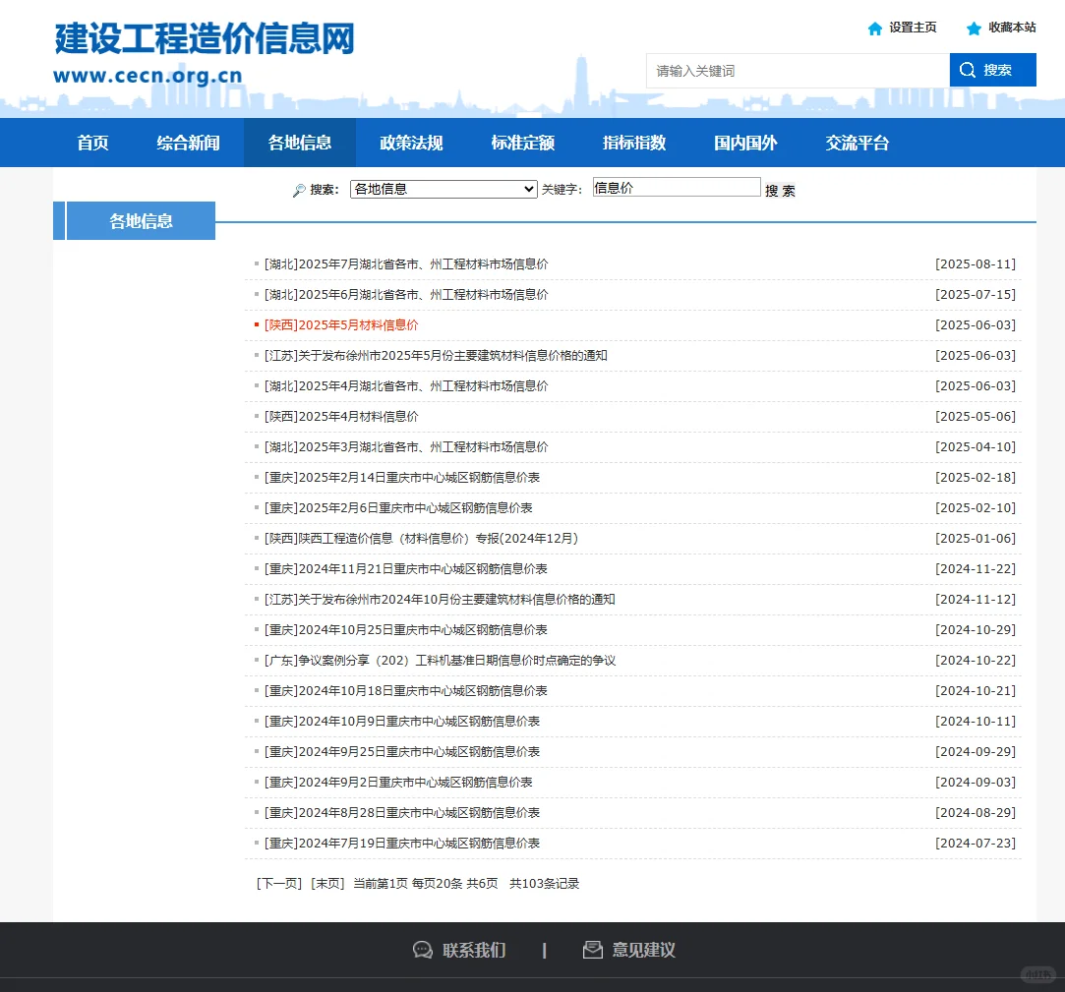This screenshot has width=1065, height=992.
Task: Select the 各地信息 sidebar section header
Action: pos(140,220)
